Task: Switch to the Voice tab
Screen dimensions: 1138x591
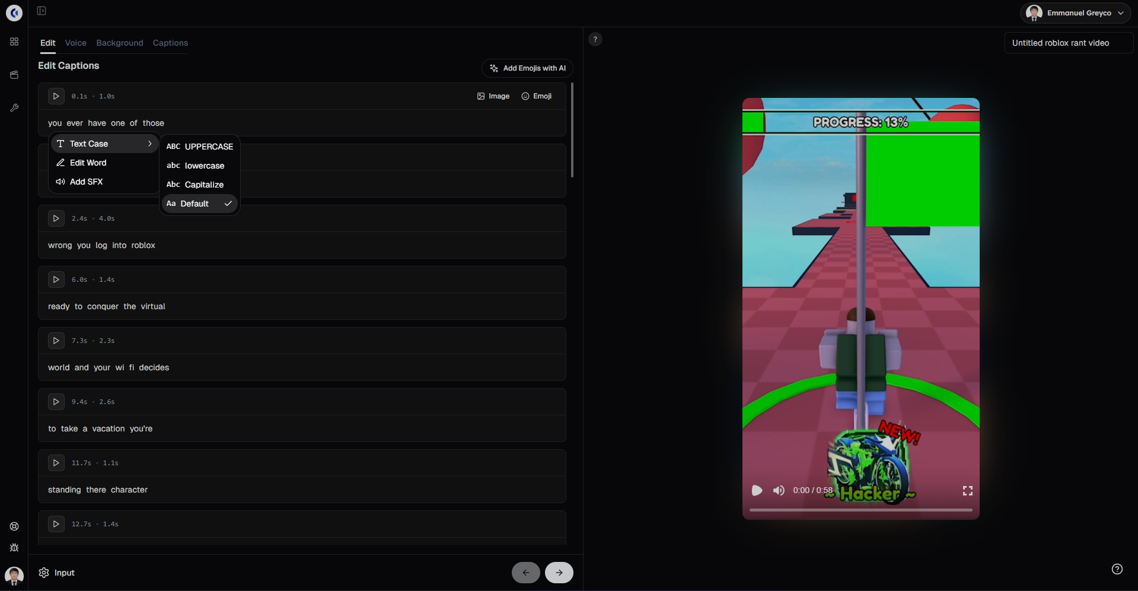Action: pyautogui.click(x=76, y=43)
